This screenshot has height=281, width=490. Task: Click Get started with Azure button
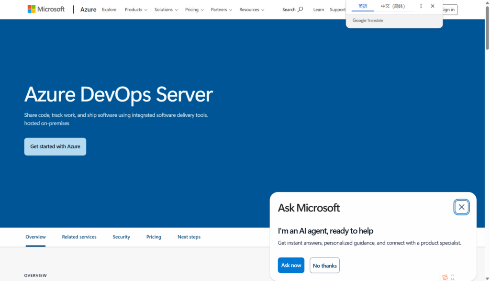(55, 146)
